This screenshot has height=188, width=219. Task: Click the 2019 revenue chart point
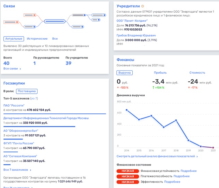[x=188, y=140]
